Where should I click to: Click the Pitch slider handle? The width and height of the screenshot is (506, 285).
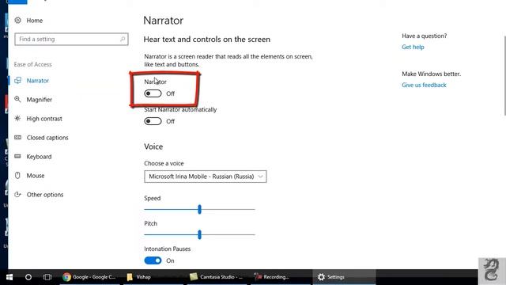point(199,234)
